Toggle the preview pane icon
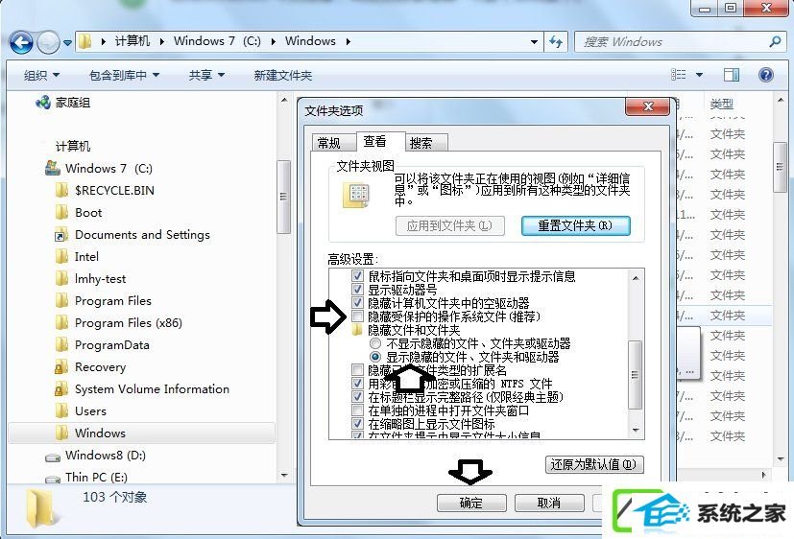The height and width of the screenshot is (539, 794). coord(732,75)
